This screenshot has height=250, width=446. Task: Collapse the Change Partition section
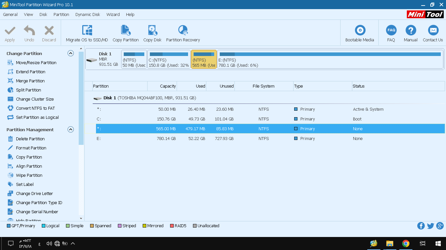(x=71, y=53)
